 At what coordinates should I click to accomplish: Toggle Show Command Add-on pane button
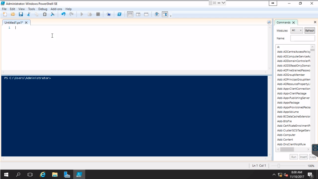[x=165, y=14]
